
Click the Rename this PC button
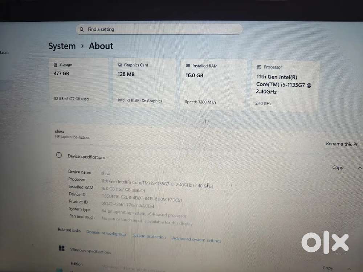click(x=342, y=144)
